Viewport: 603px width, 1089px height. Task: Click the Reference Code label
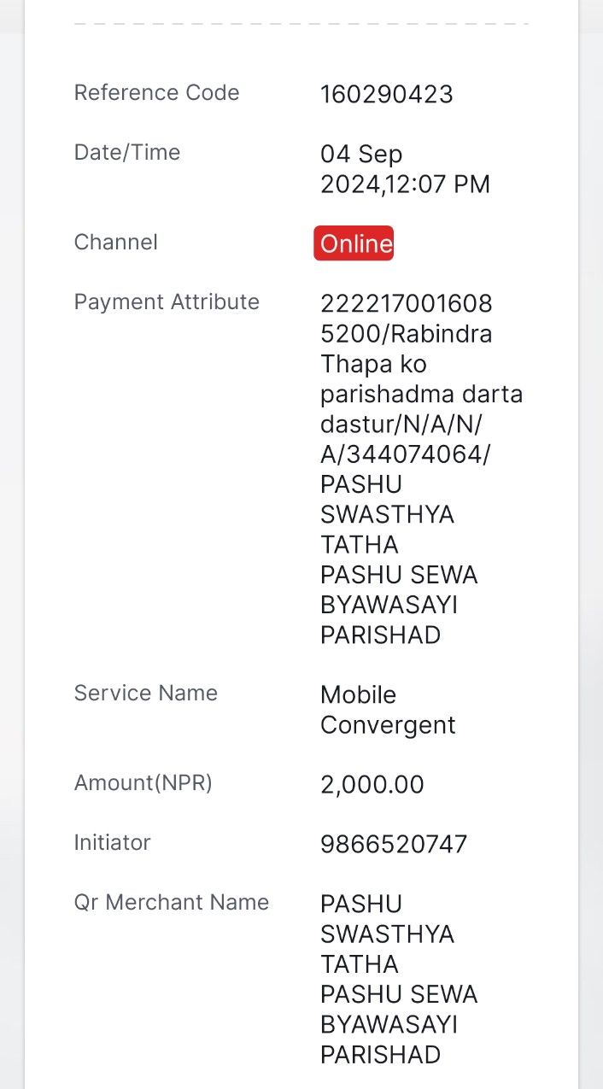157,92
